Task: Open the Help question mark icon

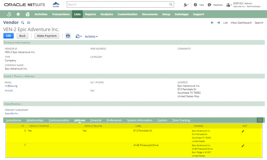Action: [196, 5]
